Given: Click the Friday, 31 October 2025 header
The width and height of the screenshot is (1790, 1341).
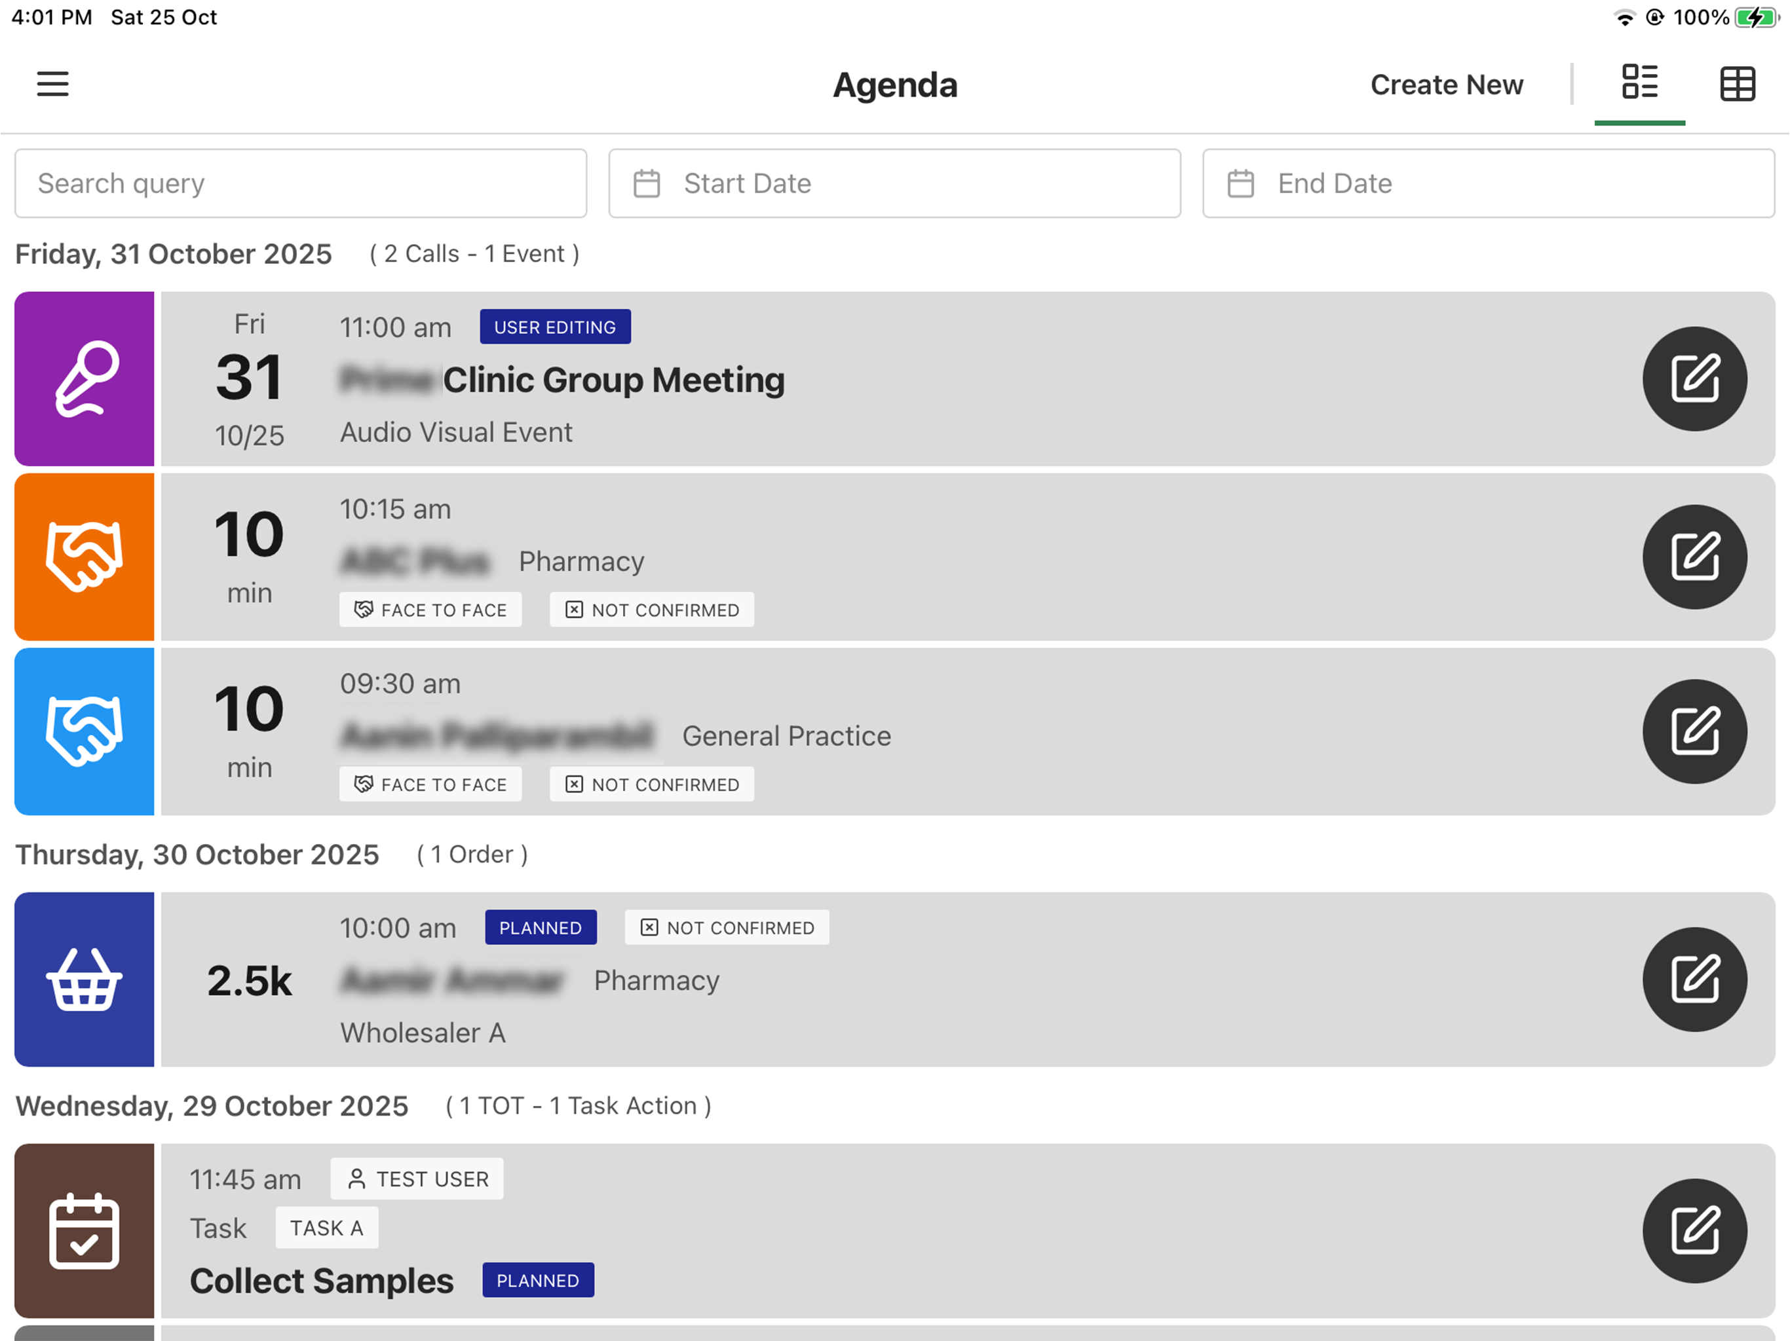Looking at the screenshot, I should coord(173,254).
